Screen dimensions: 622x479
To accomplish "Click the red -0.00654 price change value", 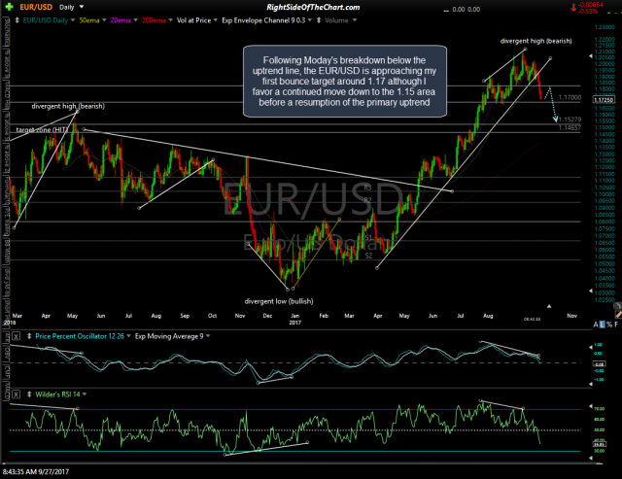I will pos(591,5).
